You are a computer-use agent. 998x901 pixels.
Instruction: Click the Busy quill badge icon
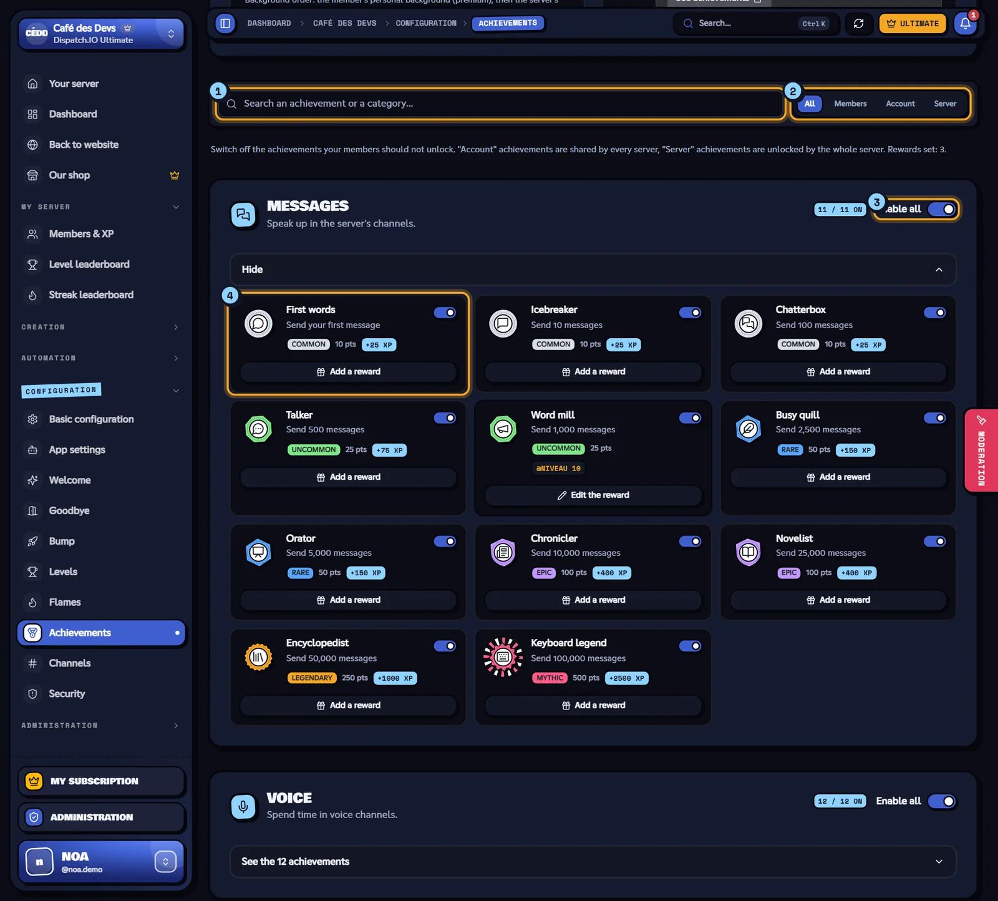(748, 429)
